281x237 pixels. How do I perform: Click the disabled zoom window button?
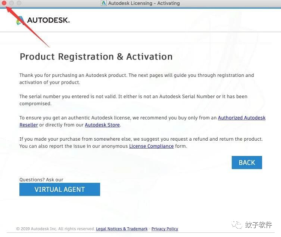[x=19, y=3]
